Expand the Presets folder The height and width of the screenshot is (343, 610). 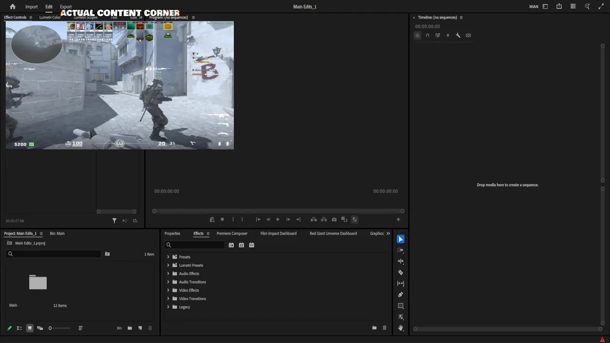click(168, 257)
